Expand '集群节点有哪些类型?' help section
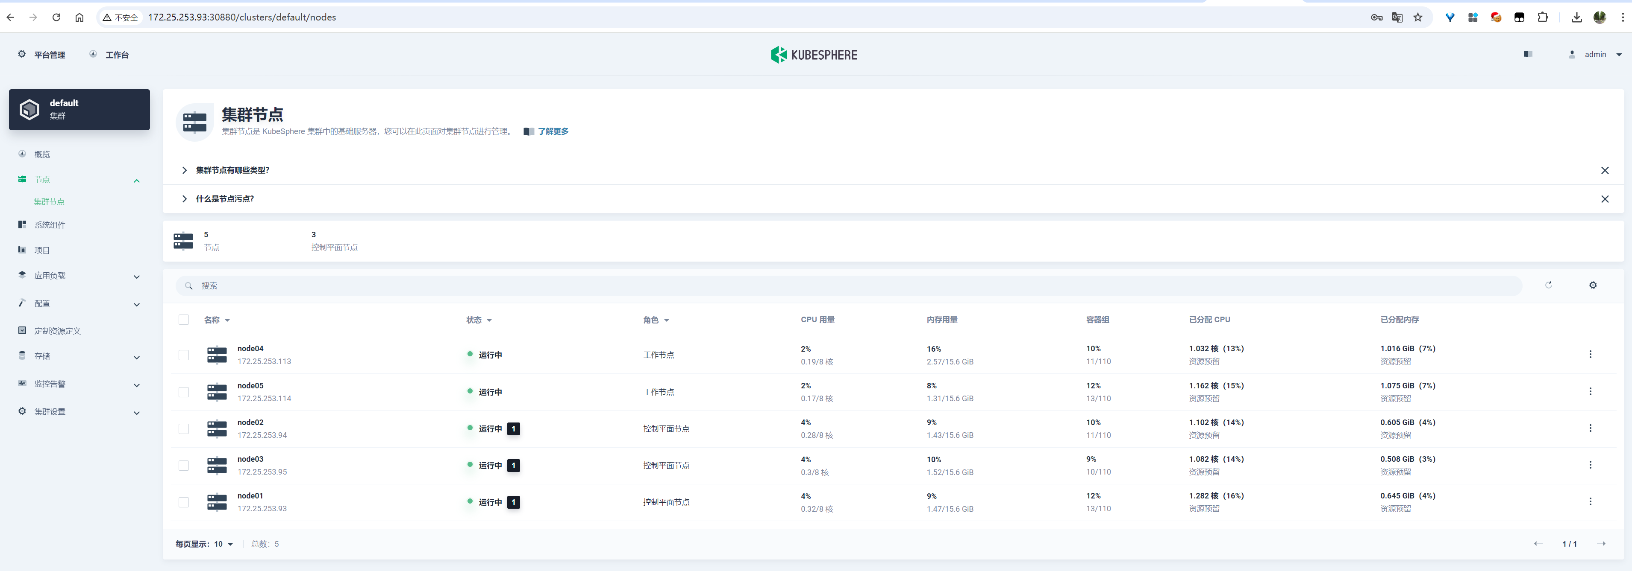 pyautogui.click(x=232, y=171)
